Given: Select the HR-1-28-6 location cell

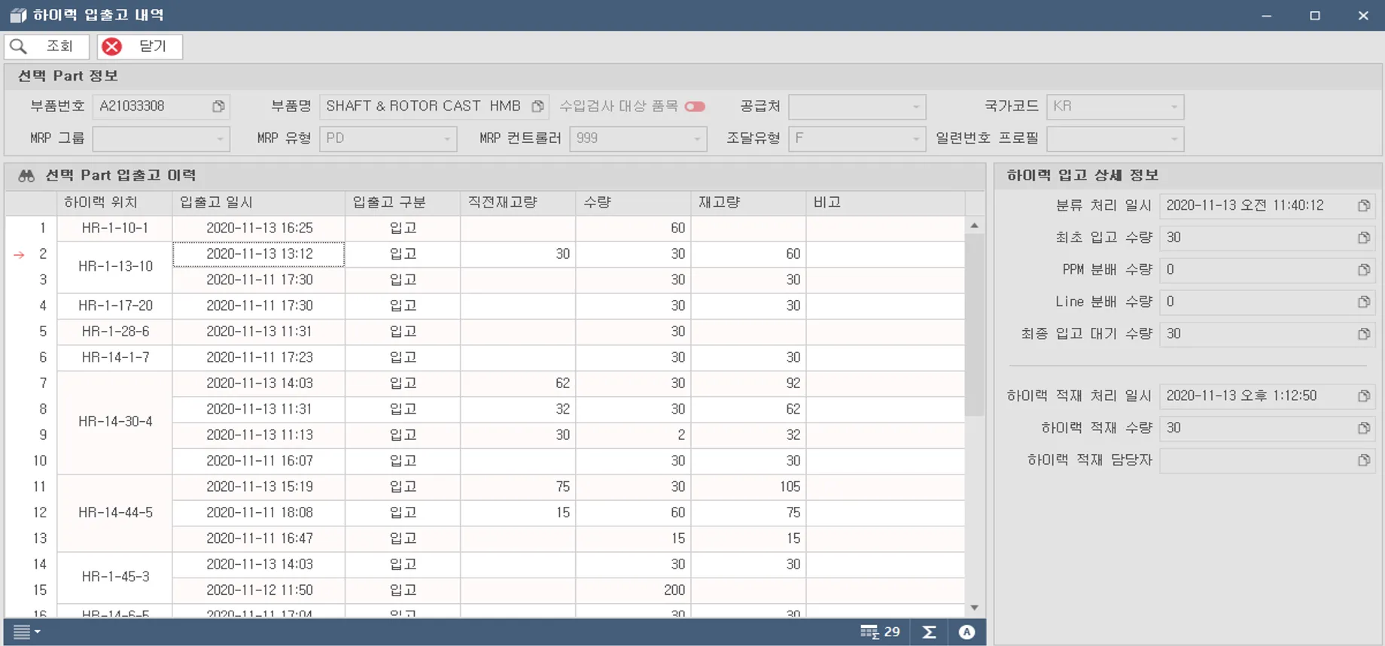Looking at the screenshot, I should pos(114,332).
